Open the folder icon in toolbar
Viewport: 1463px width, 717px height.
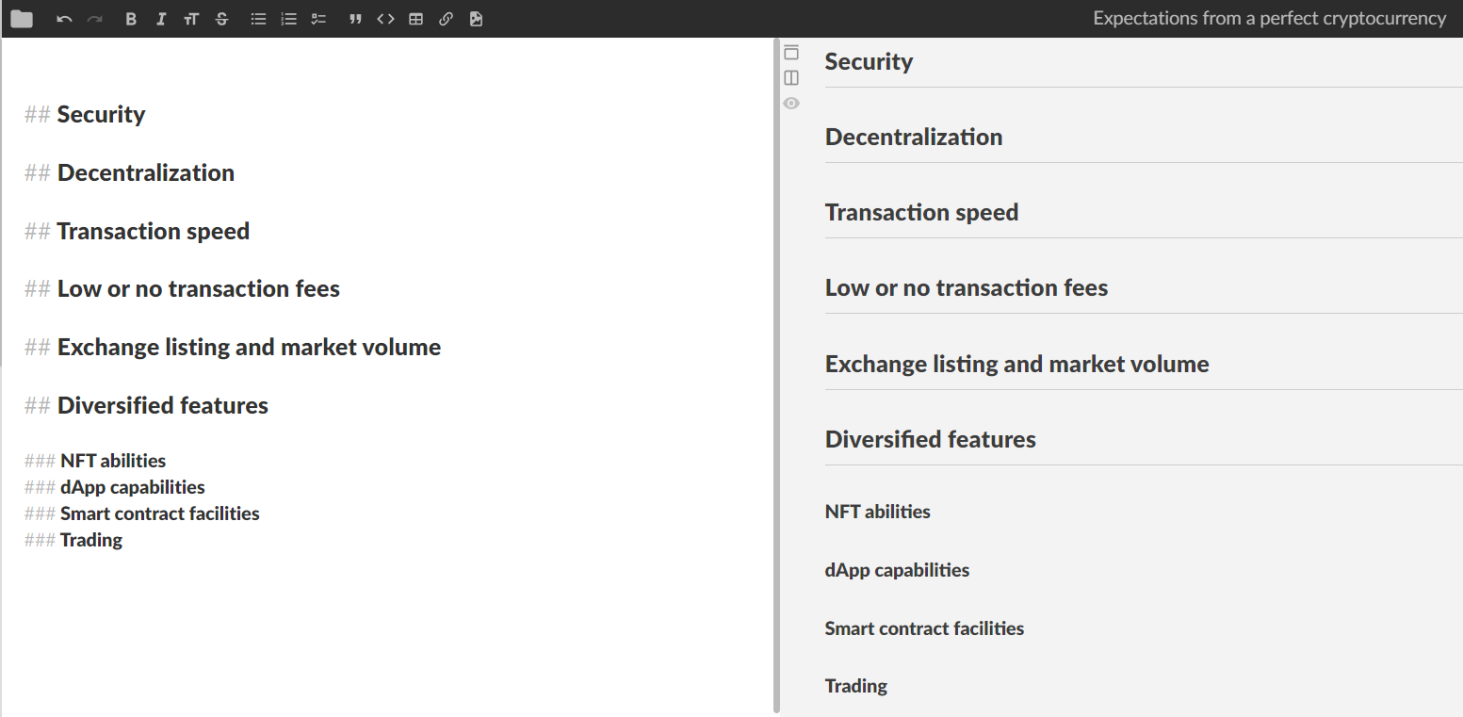[22, 19]
